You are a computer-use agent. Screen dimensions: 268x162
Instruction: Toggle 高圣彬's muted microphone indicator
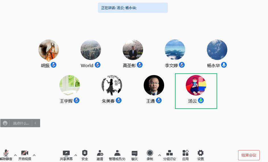point(140,65)
